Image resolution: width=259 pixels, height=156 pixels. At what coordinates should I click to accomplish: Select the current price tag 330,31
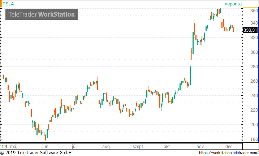[250, 30]
